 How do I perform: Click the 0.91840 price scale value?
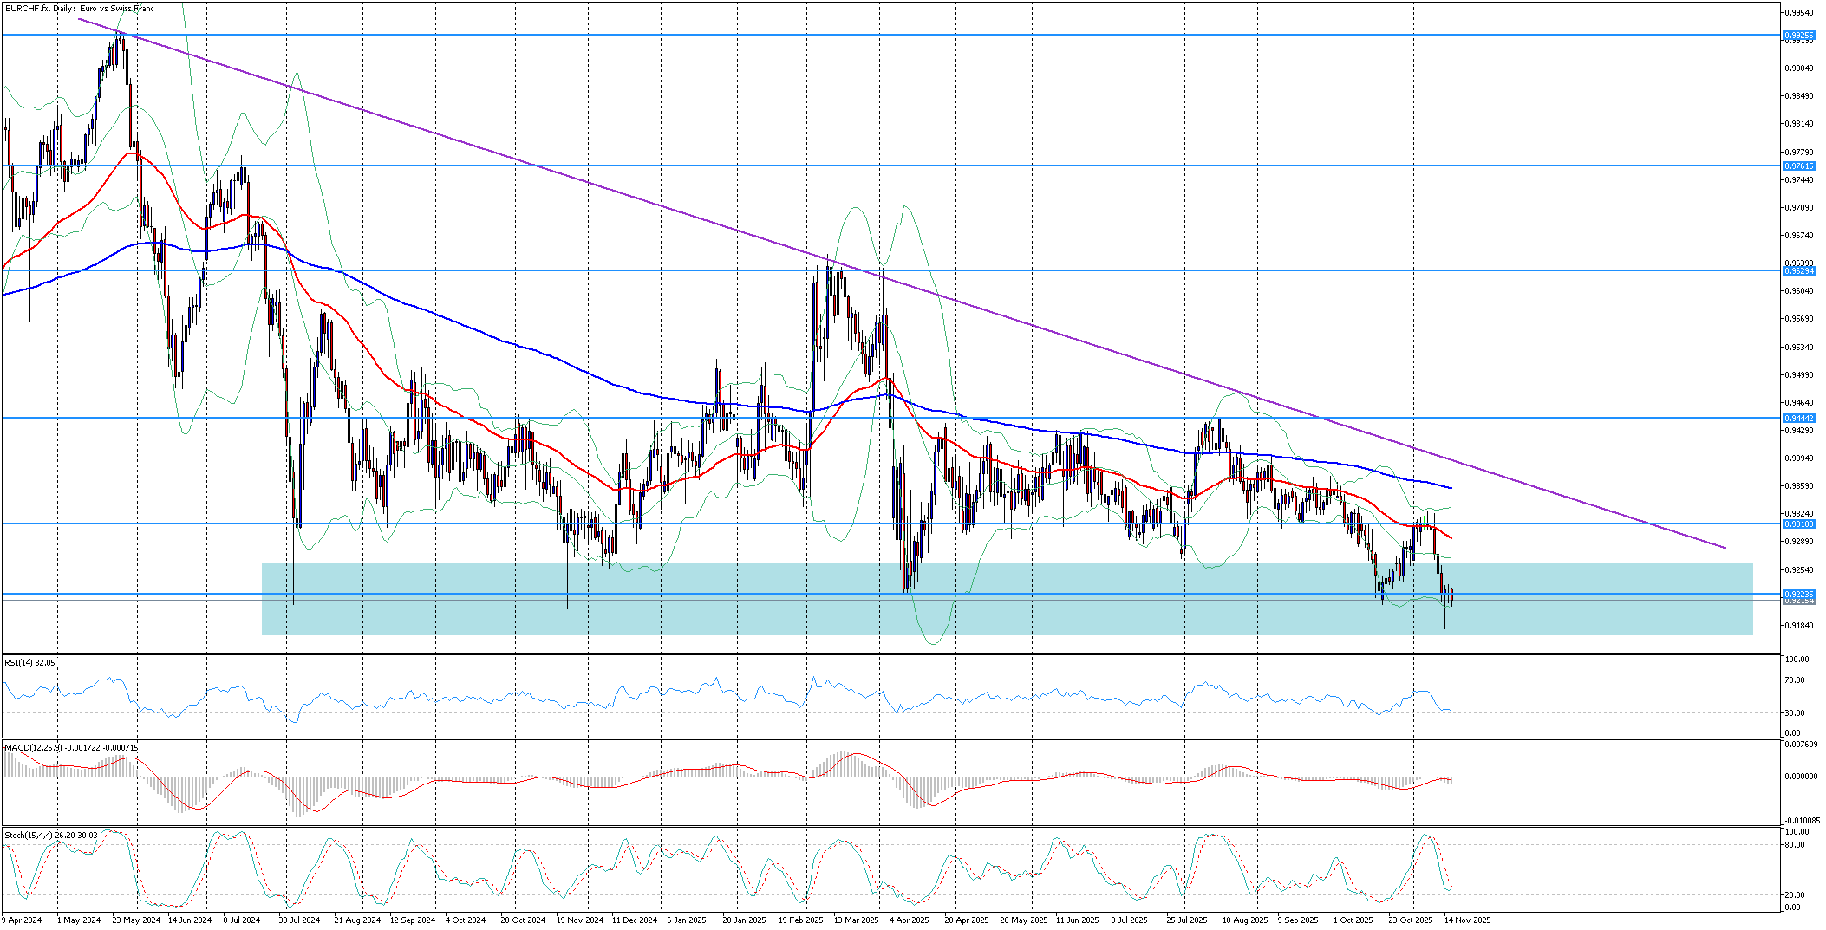[1798, 625]
